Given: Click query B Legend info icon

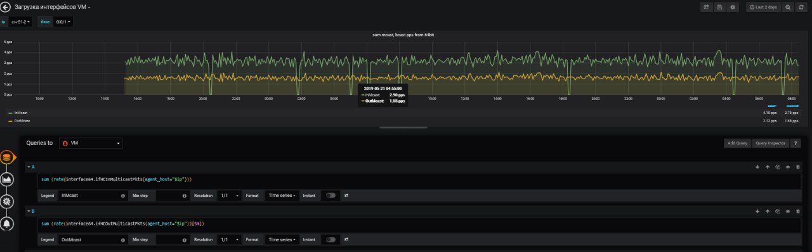Looking at the screenshot, I should (122, 240).
